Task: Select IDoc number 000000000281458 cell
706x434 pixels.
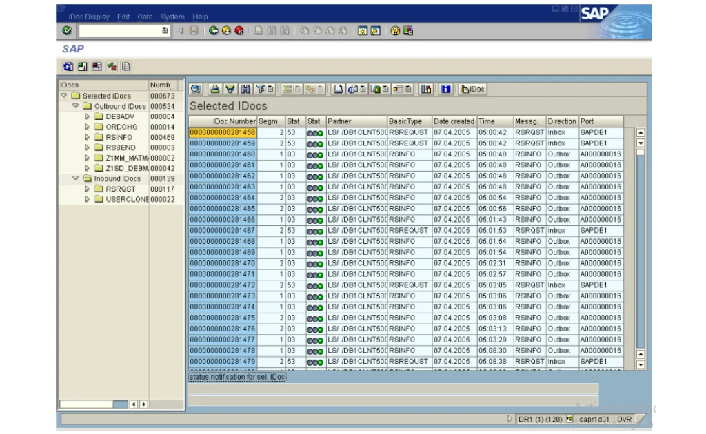Action: [x=223, y=132]
